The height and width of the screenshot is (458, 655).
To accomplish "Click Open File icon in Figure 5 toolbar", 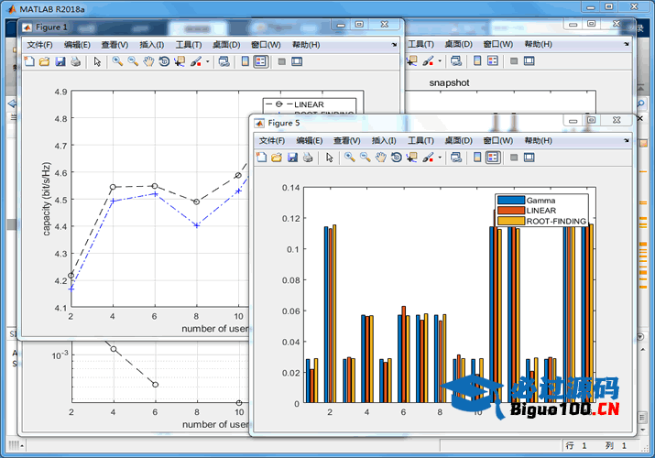I will point(277,158).
